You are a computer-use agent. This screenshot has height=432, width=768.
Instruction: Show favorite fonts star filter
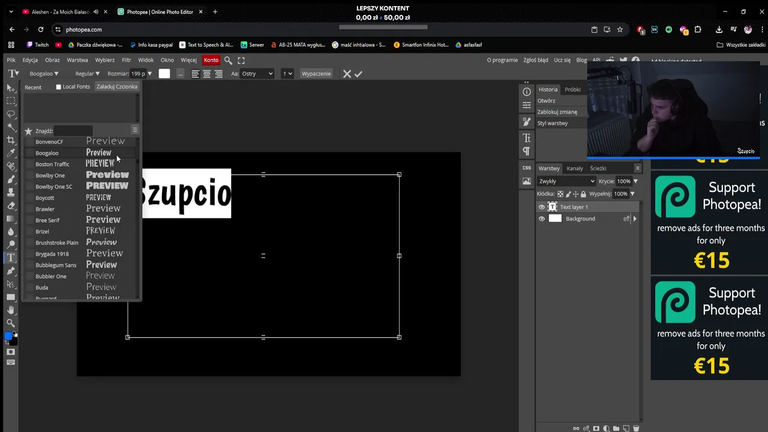pos(28,131)
